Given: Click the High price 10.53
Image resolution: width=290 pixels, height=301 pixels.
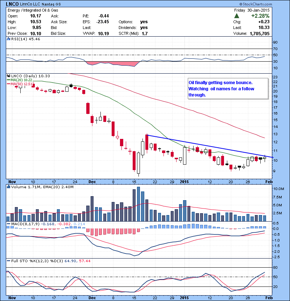Looking at the screenshot, I should [x=36, y=22].
